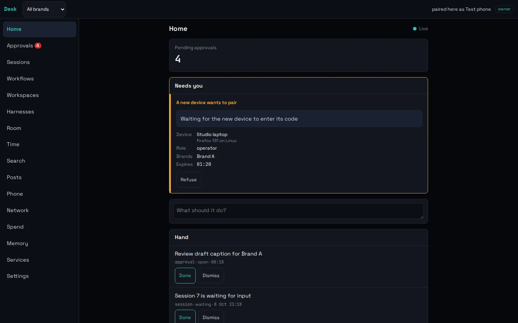Image resolution: width=518 pixels, height=323 pixels.
Task: Click 'Waiting for the new device' status message
Action: [299, 119]
